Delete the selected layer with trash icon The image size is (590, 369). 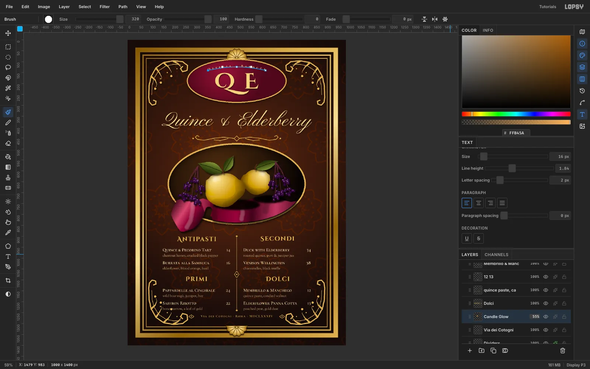point(563,351)
